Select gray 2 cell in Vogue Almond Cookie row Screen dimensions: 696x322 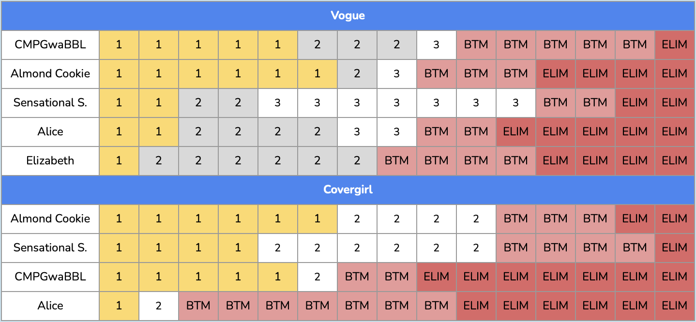(357, 73)
